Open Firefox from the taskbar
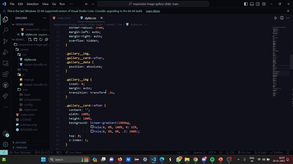Viewport: 293px width, 164px height. (x=120, y=159)
